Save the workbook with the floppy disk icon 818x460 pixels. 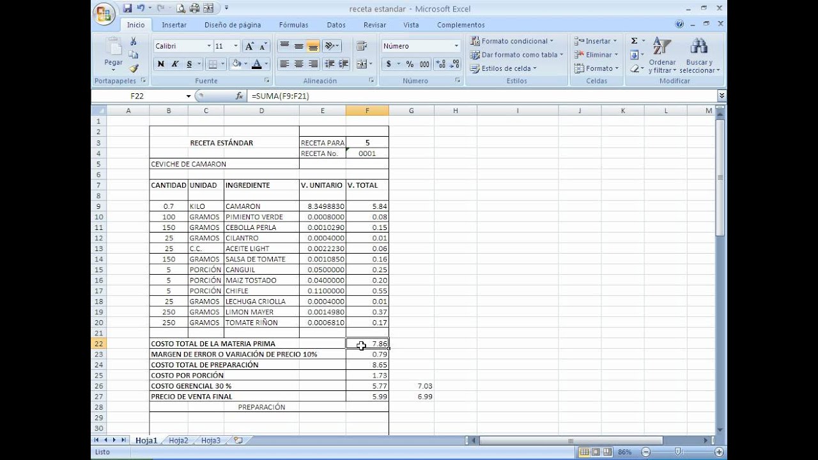pyautogui.click(x=127, y=8)
